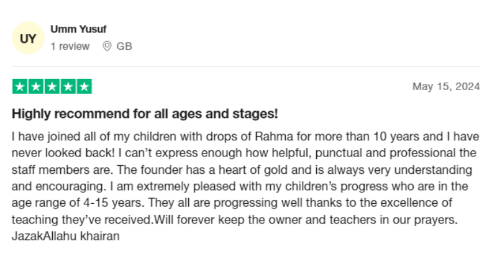Select the fourth green rating star
497x264 pixels.
pos(68,86)
